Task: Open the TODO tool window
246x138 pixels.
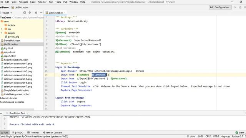Action: [x=18, y=133]
